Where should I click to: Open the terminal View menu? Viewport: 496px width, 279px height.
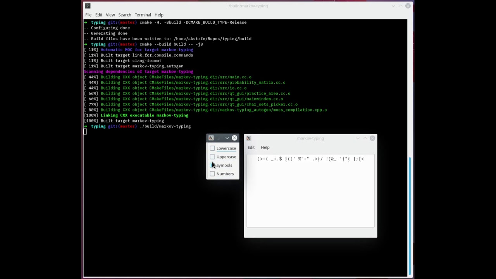(110, 15)
